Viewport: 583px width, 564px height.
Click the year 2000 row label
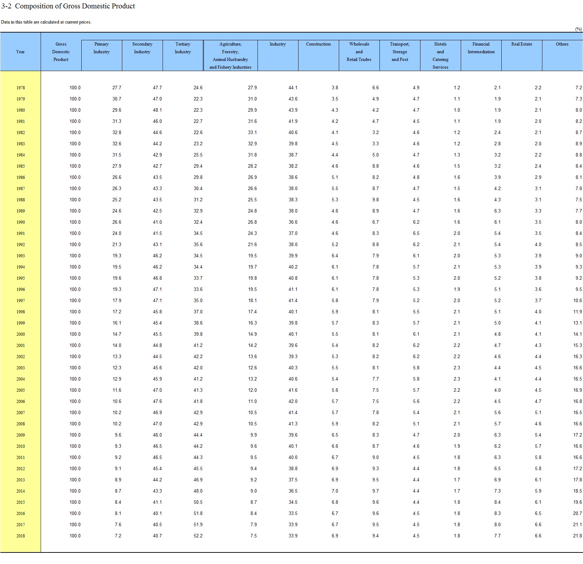click(21, 334)
